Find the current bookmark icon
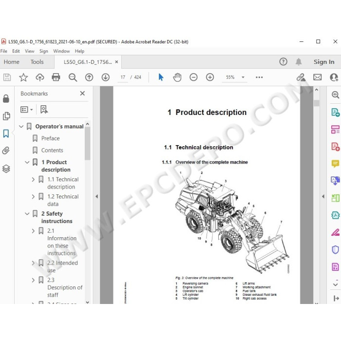This screenshot has height=341, width=341. tap(44, 110)
